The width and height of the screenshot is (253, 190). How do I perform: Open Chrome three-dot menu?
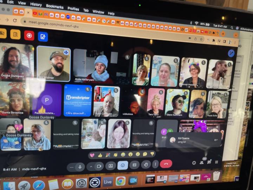pyautogui.click(x=235, y=43)
